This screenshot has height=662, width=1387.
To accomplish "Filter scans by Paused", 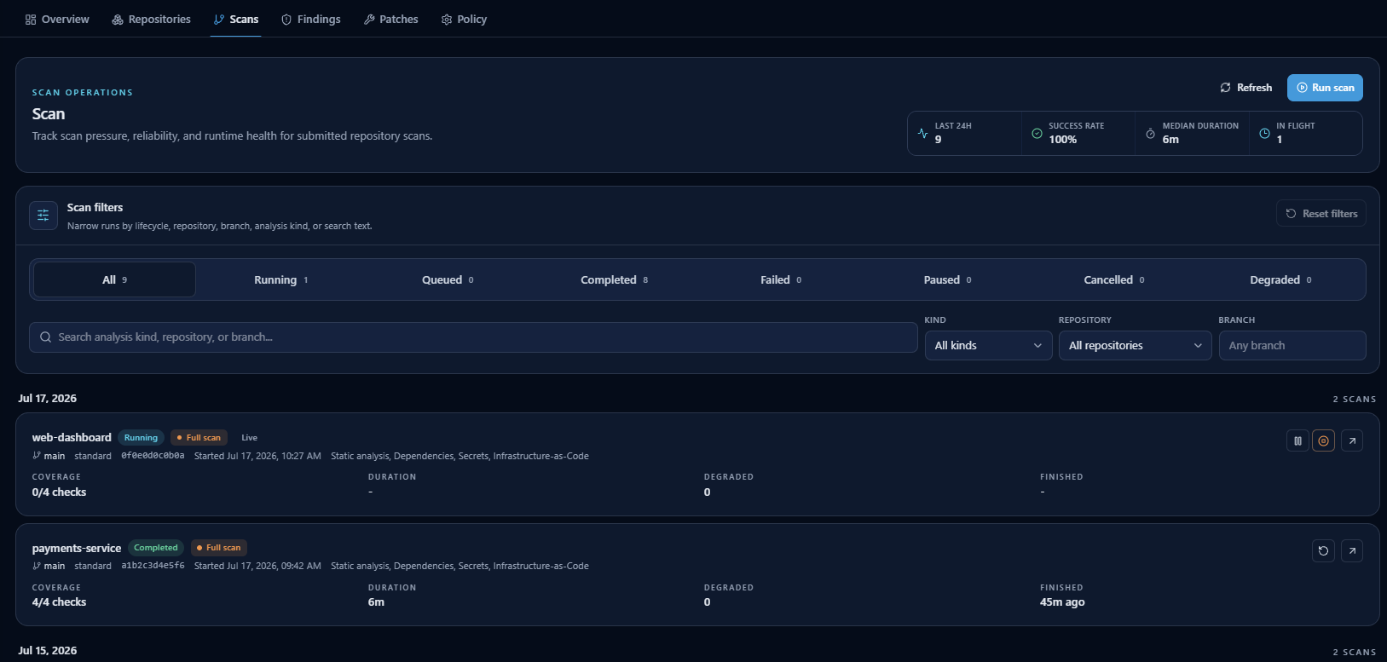I will tap(948, 279).
